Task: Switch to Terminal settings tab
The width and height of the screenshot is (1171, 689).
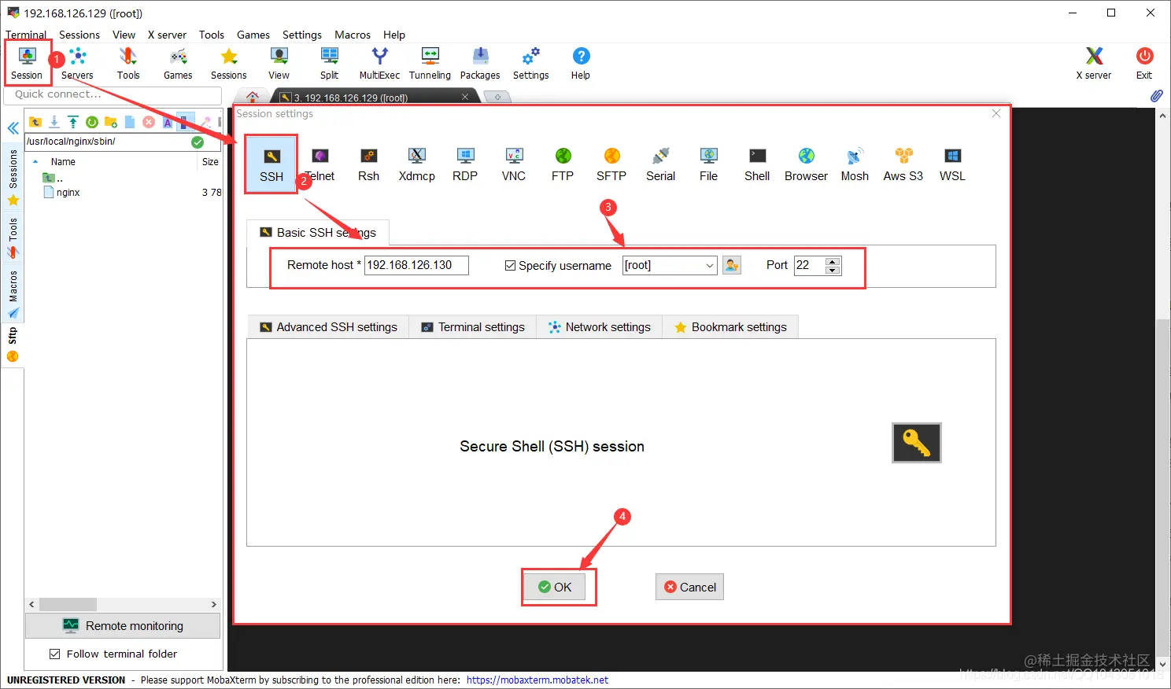Action: pyautogui.click(x=473, y=327)
